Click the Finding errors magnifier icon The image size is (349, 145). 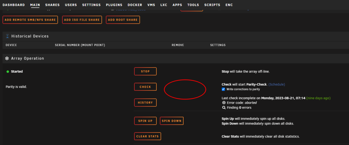pos(224,108)
